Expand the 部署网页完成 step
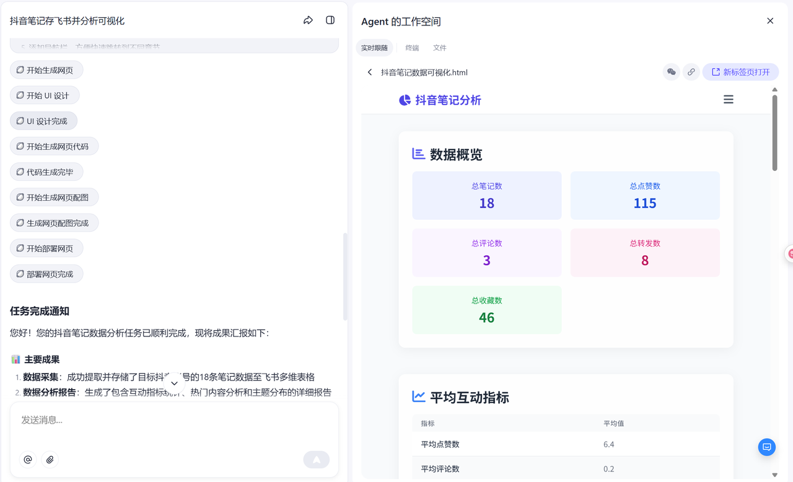793x482 pixels. point(46,274)
